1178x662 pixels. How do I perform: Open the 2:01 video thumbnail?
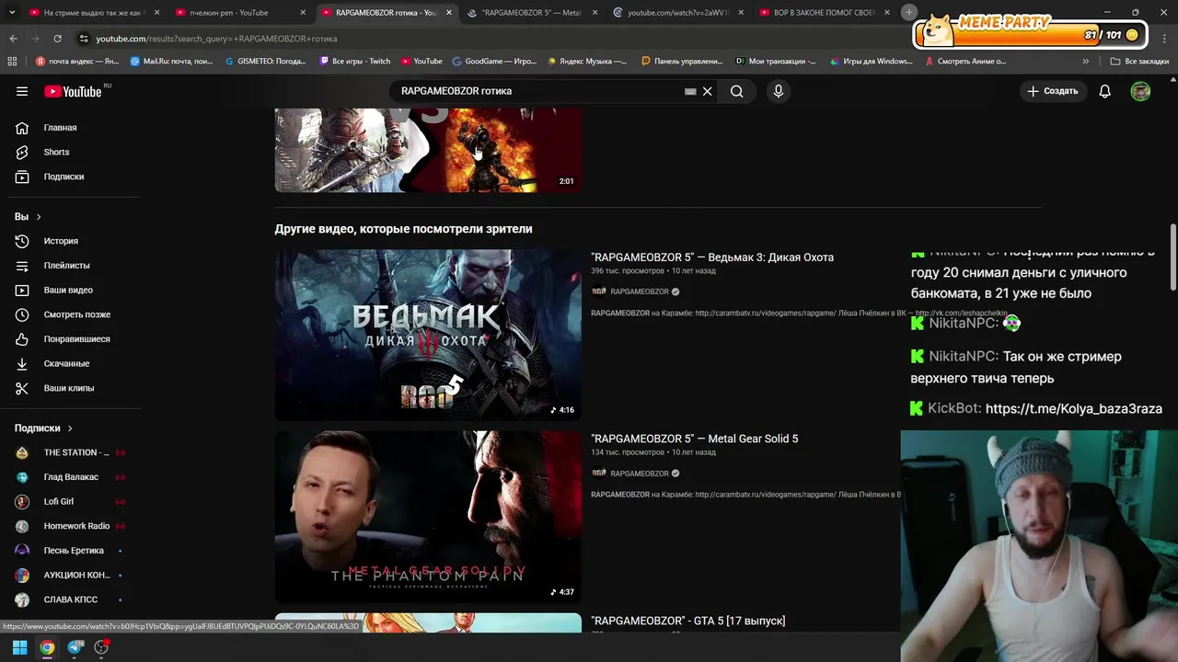pos(428,150)
